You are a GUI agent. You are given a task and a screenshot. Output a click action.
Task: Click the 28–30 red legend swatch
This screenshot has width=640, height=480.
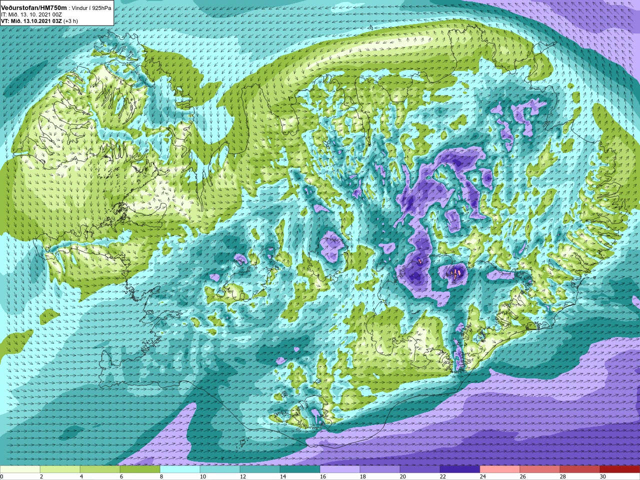pos(580,469)
